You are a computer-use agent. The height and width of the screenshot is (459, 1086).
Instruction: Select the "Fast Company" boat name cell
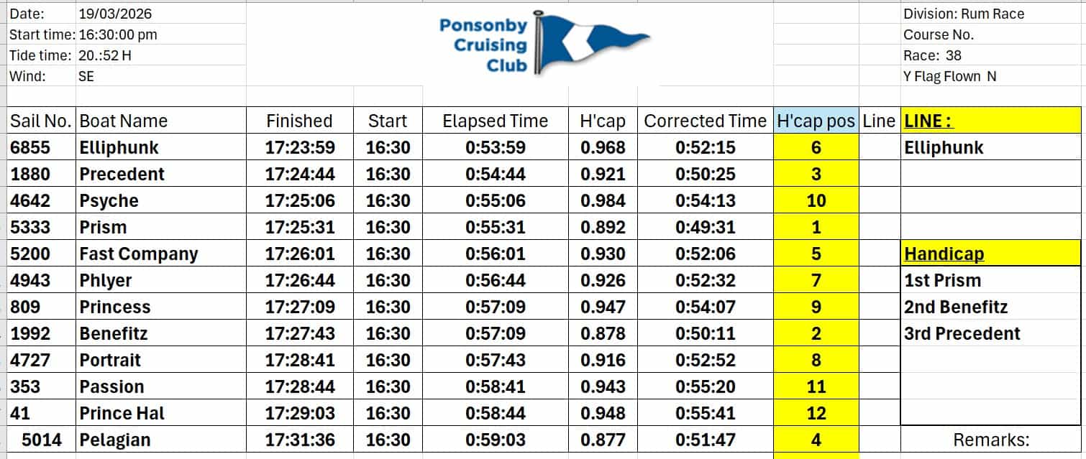coord(139,254)
